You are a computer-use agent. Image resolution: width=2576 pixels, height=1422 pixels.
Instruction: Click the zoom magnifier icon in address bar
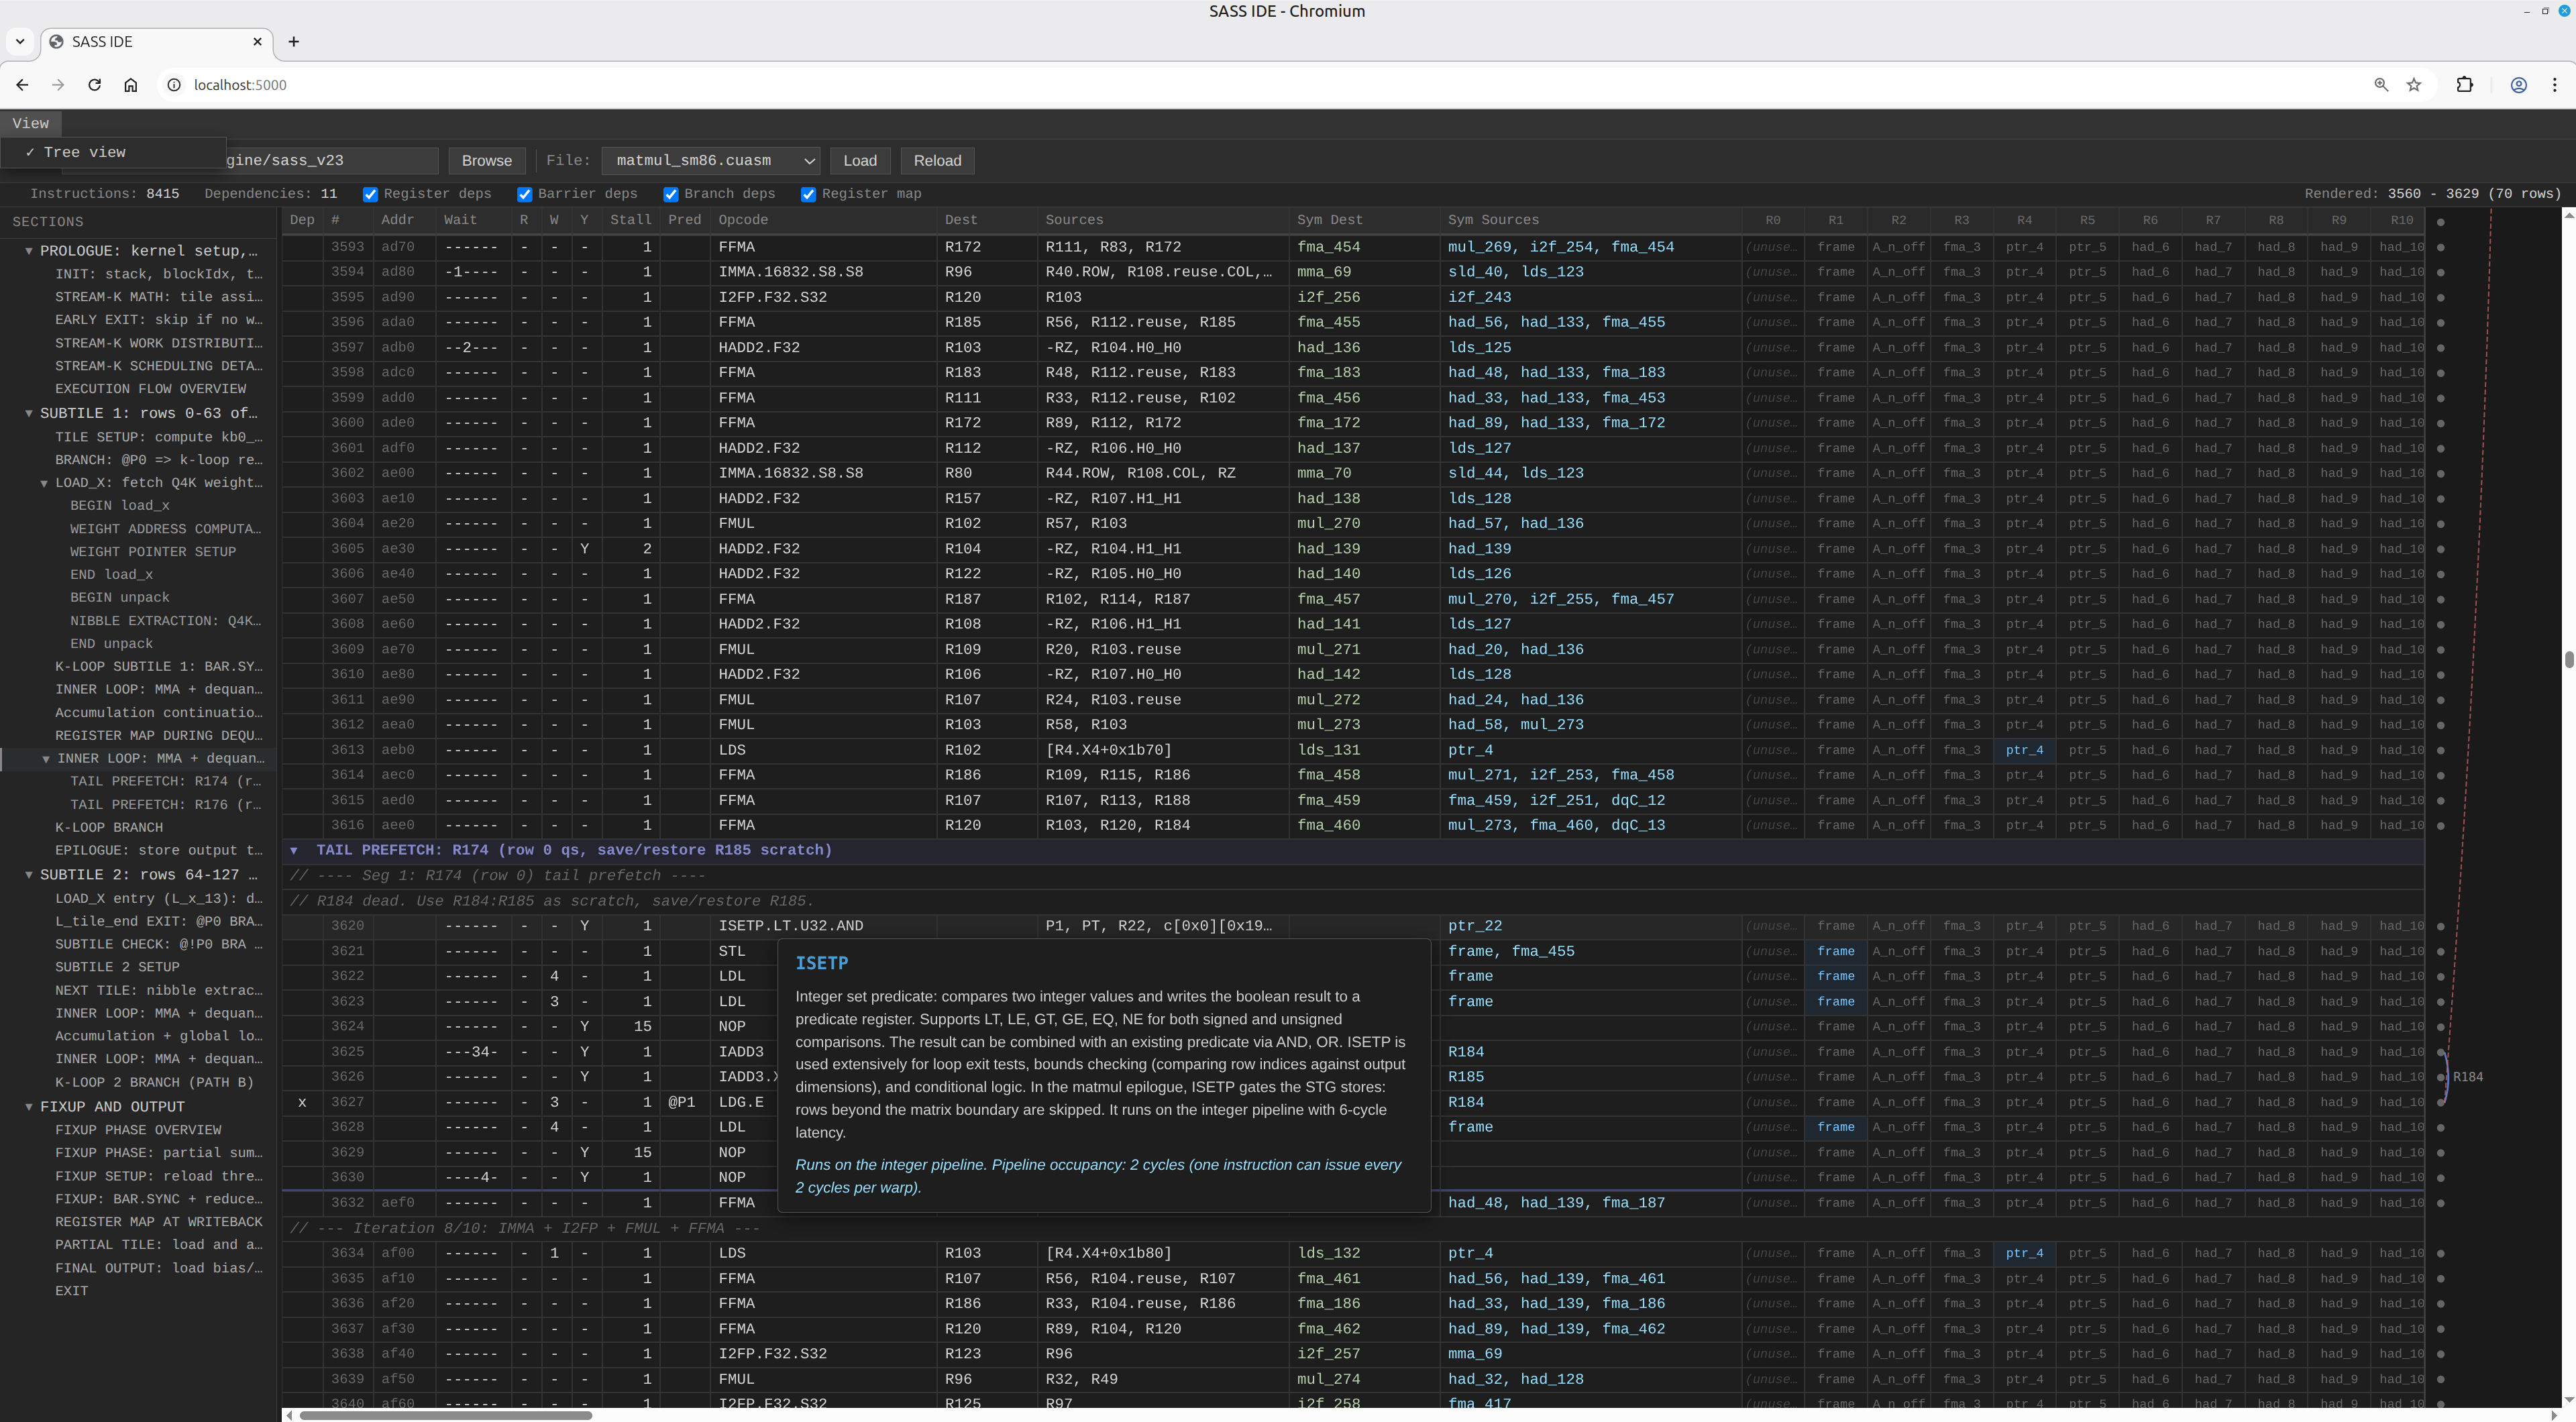click(x=2381, y=85)
